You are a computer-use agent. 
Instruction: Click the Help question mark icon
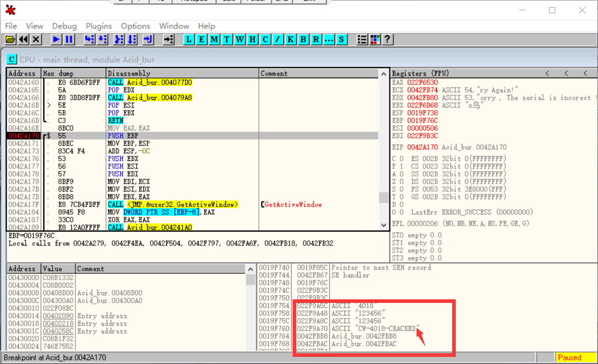(387, 39)
